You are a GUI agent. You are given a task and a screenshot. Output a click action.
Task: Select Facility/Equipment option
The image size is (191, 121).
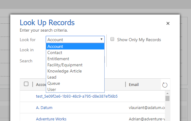coord(75,65)
